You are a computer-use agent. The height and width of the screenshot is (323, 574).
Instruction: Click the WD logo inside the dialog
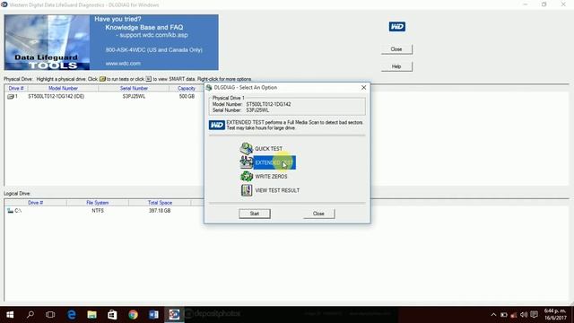click(x=217, y=126)
